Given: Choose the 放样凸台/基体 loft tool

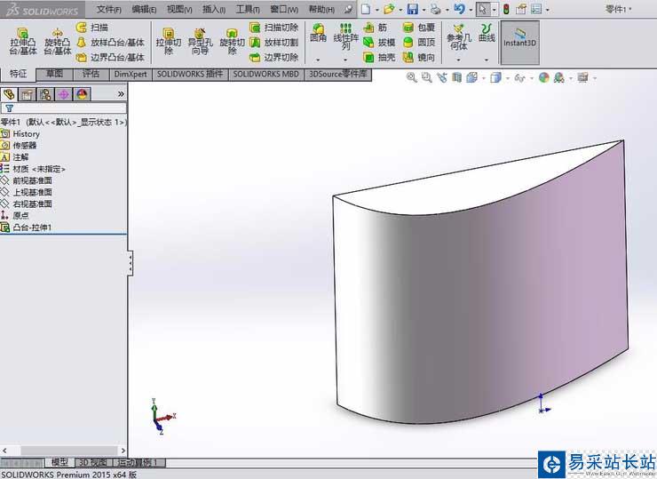Looking at the screenshot, I should coord(111,43).
